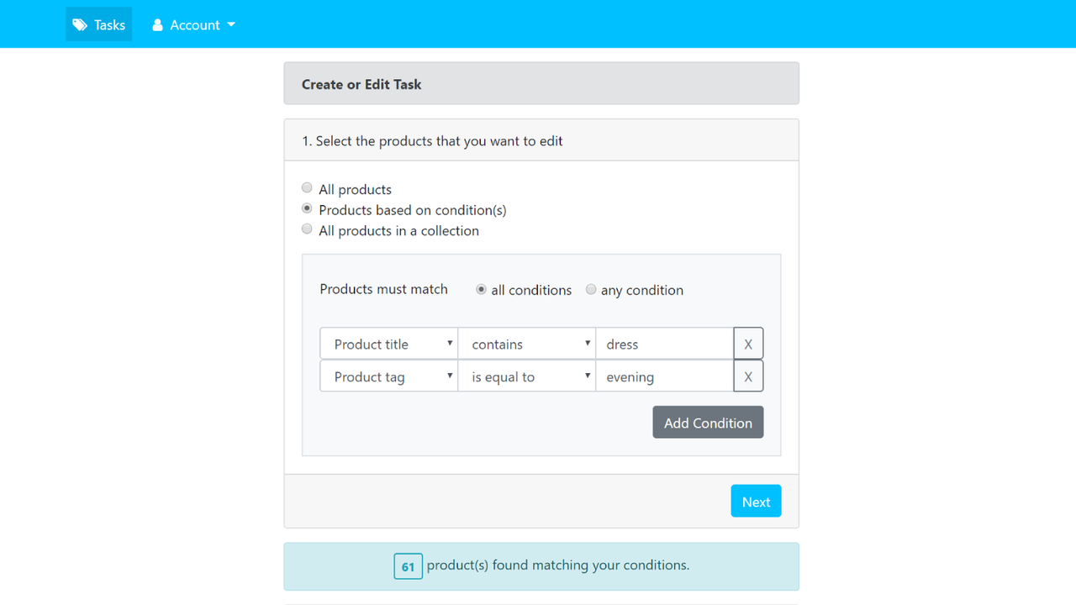Open the Account dropdown menu
Screen dimensions: 1076x605
click(193, 24)
